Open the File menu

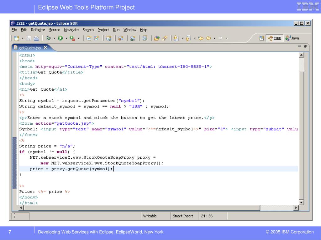pos(14,30)
